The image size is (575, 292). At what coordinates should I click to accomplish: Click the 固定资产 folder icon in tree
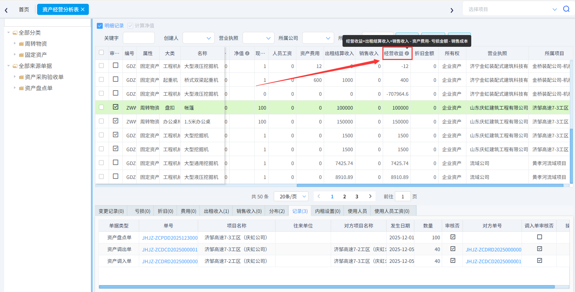click(x=22, y=55)
